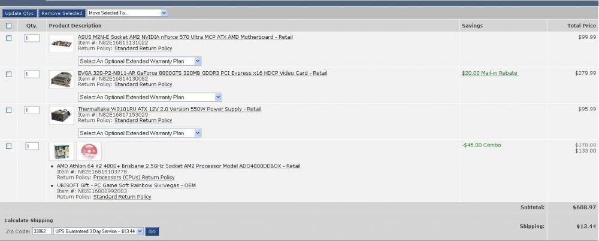The height and width of the screenshot is (241, 599).
Task: Expand extended warranty dropdown for EVGA card
Action: point(150,97)
